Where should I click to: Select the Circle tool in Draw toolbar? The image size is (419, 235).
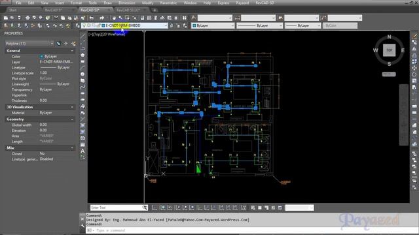pos(82,74)
